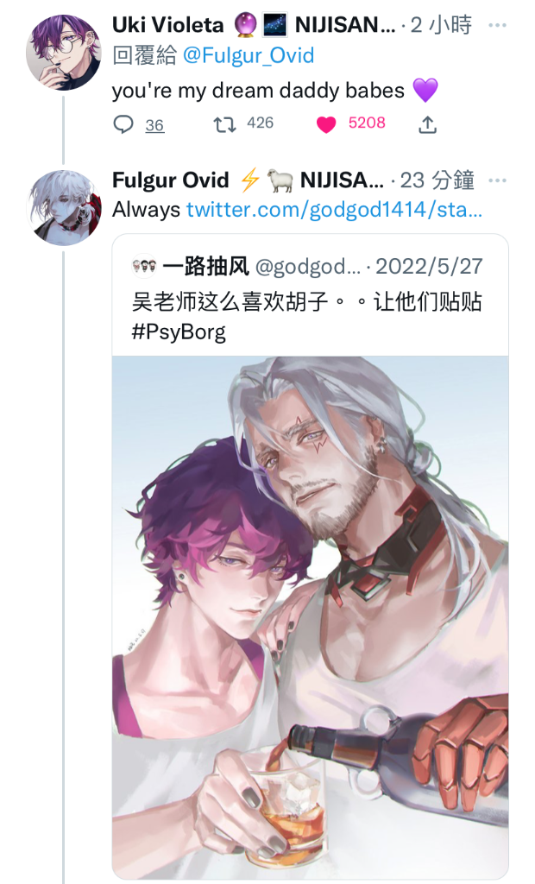This screenshot has height=884, width=535.
Task: Toggle the pink heart like on Uki's tweet
Action: coord(326,124)
